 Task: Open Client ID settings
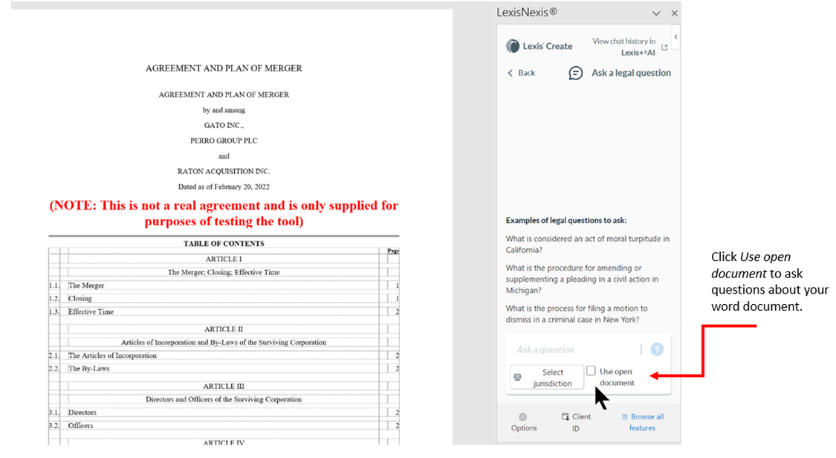pyautogui.click(x=576, y=422)
